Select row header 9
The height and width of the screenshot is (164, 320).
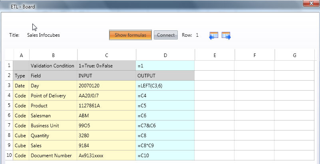tap(9, 145)
